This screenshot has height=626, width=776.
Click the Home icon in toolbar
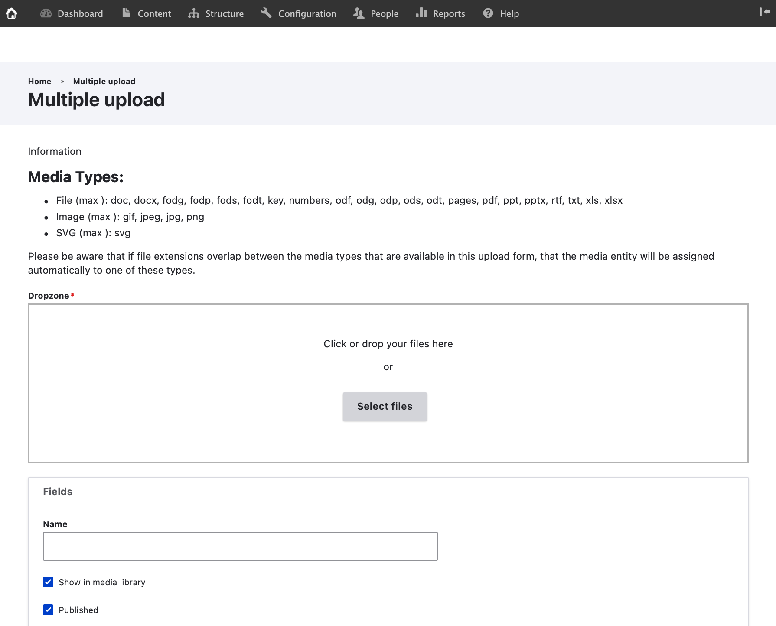pyautogui.click(x=12, y=13)
